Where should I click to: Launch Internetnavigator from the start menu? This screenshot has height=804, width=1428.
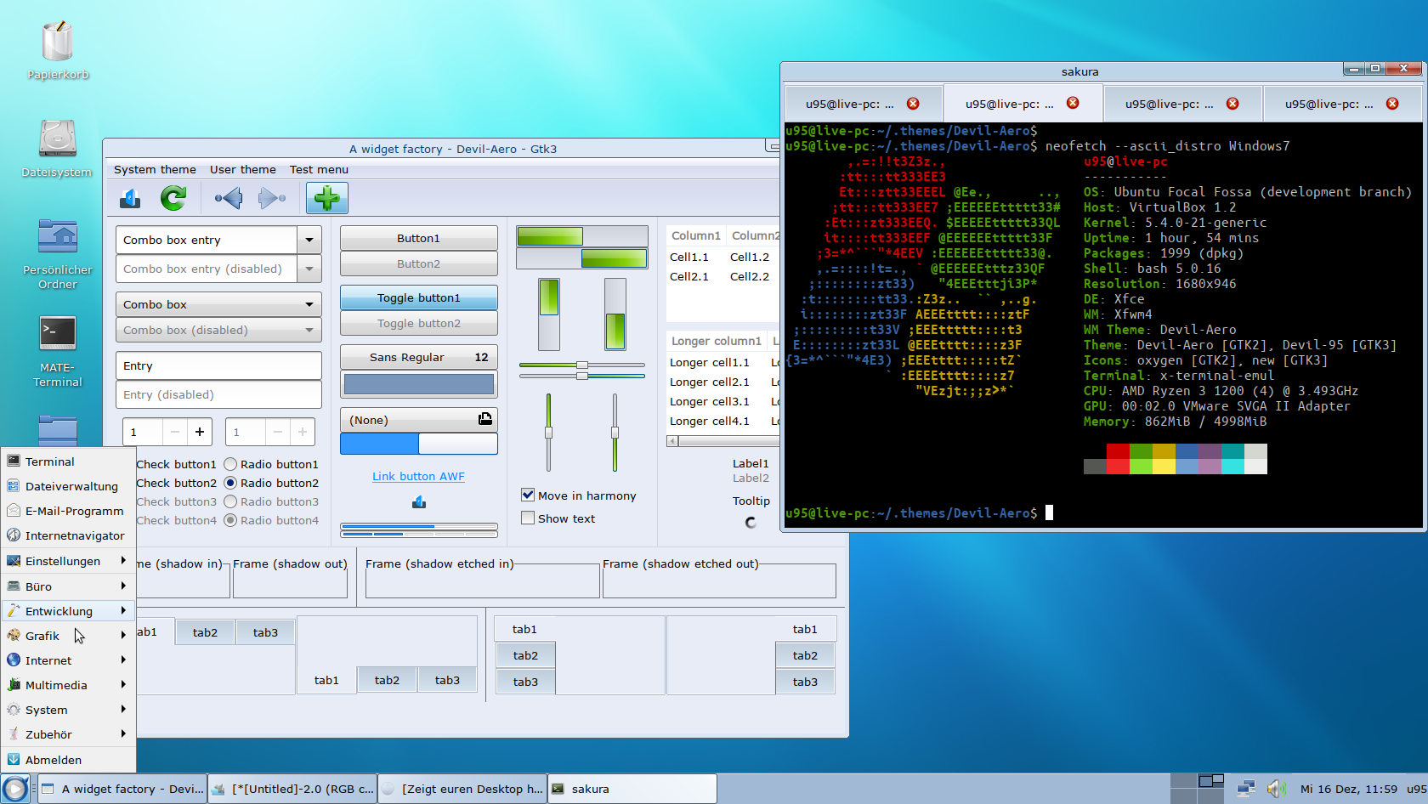click(68, 535)
